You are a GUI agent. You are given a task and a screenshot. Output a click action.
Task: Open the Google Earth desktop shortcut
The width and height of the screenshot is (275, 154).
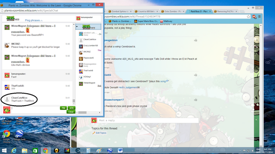tap(19, 135)
